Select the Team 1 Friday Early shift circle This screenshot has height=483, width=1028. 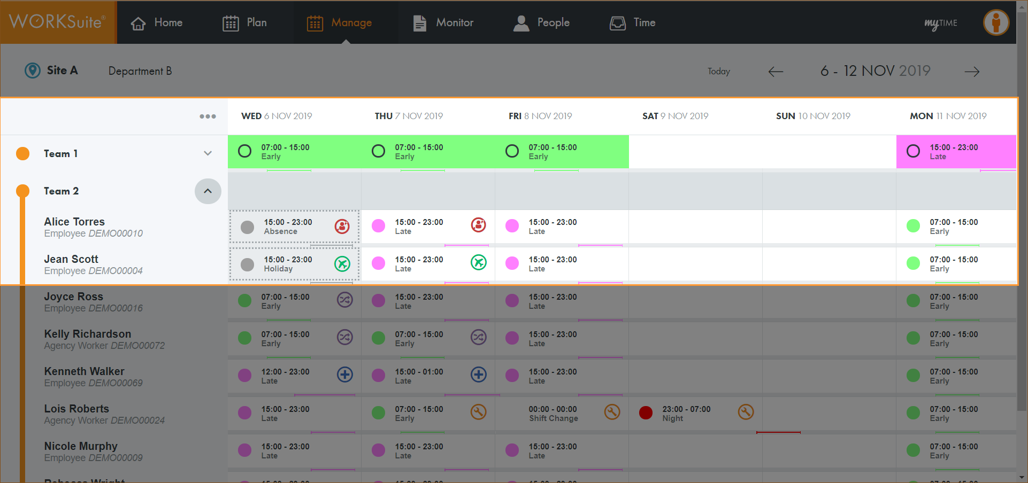click(512, 151)
